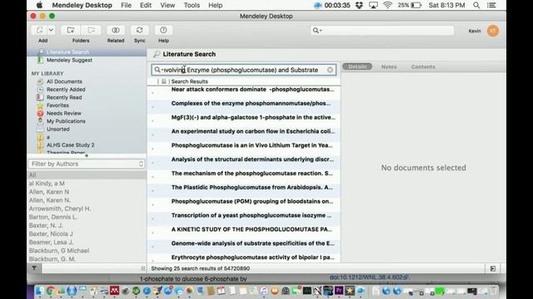This screenshot has width=533, height=299.
Task: Open the Add dropdown arrow in the toolbar
Action: coord(51,30)
